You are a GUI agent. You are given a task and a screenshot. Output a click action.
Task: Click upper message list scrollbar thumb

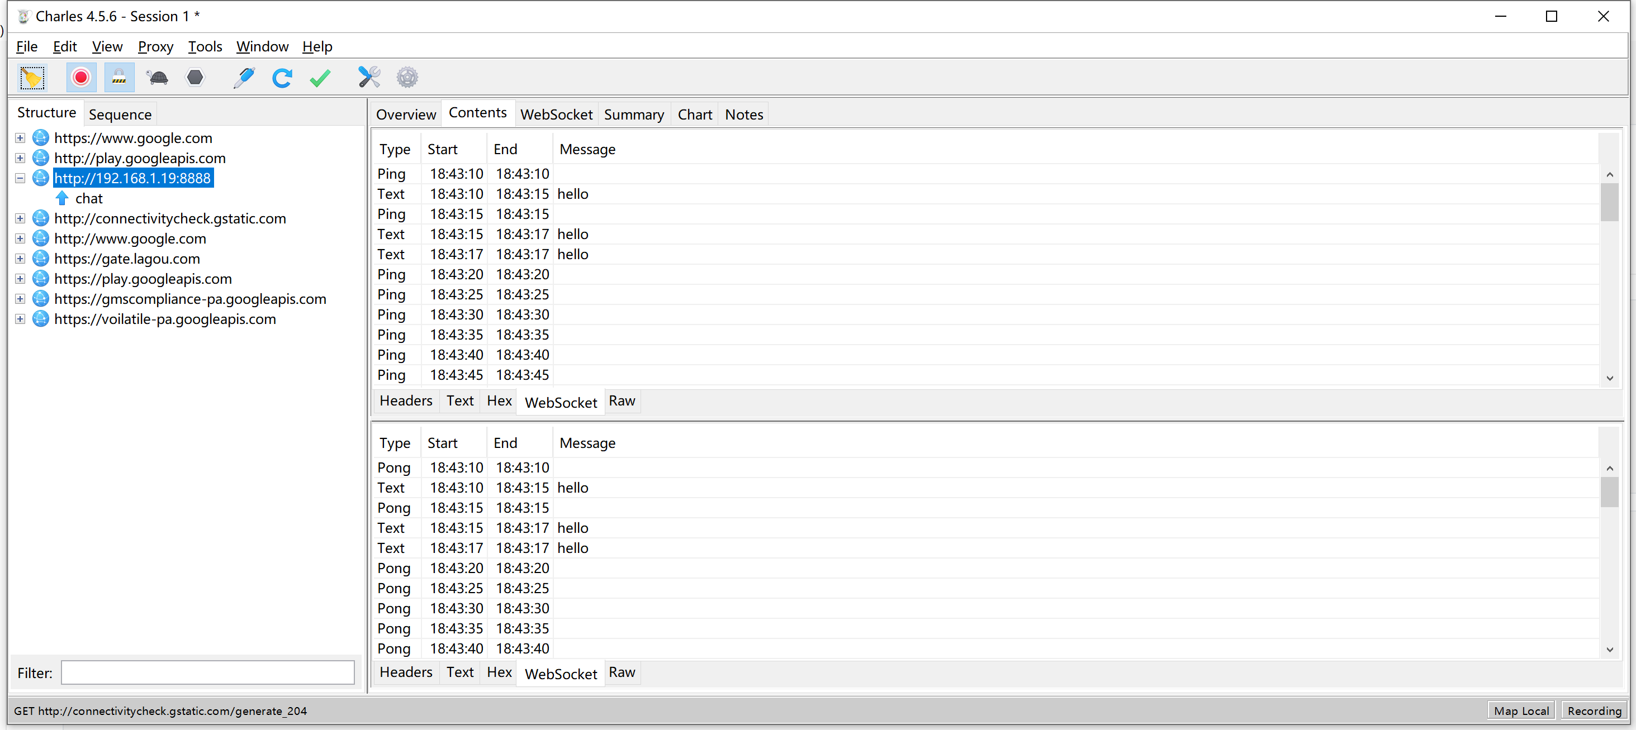(1609, 202)
